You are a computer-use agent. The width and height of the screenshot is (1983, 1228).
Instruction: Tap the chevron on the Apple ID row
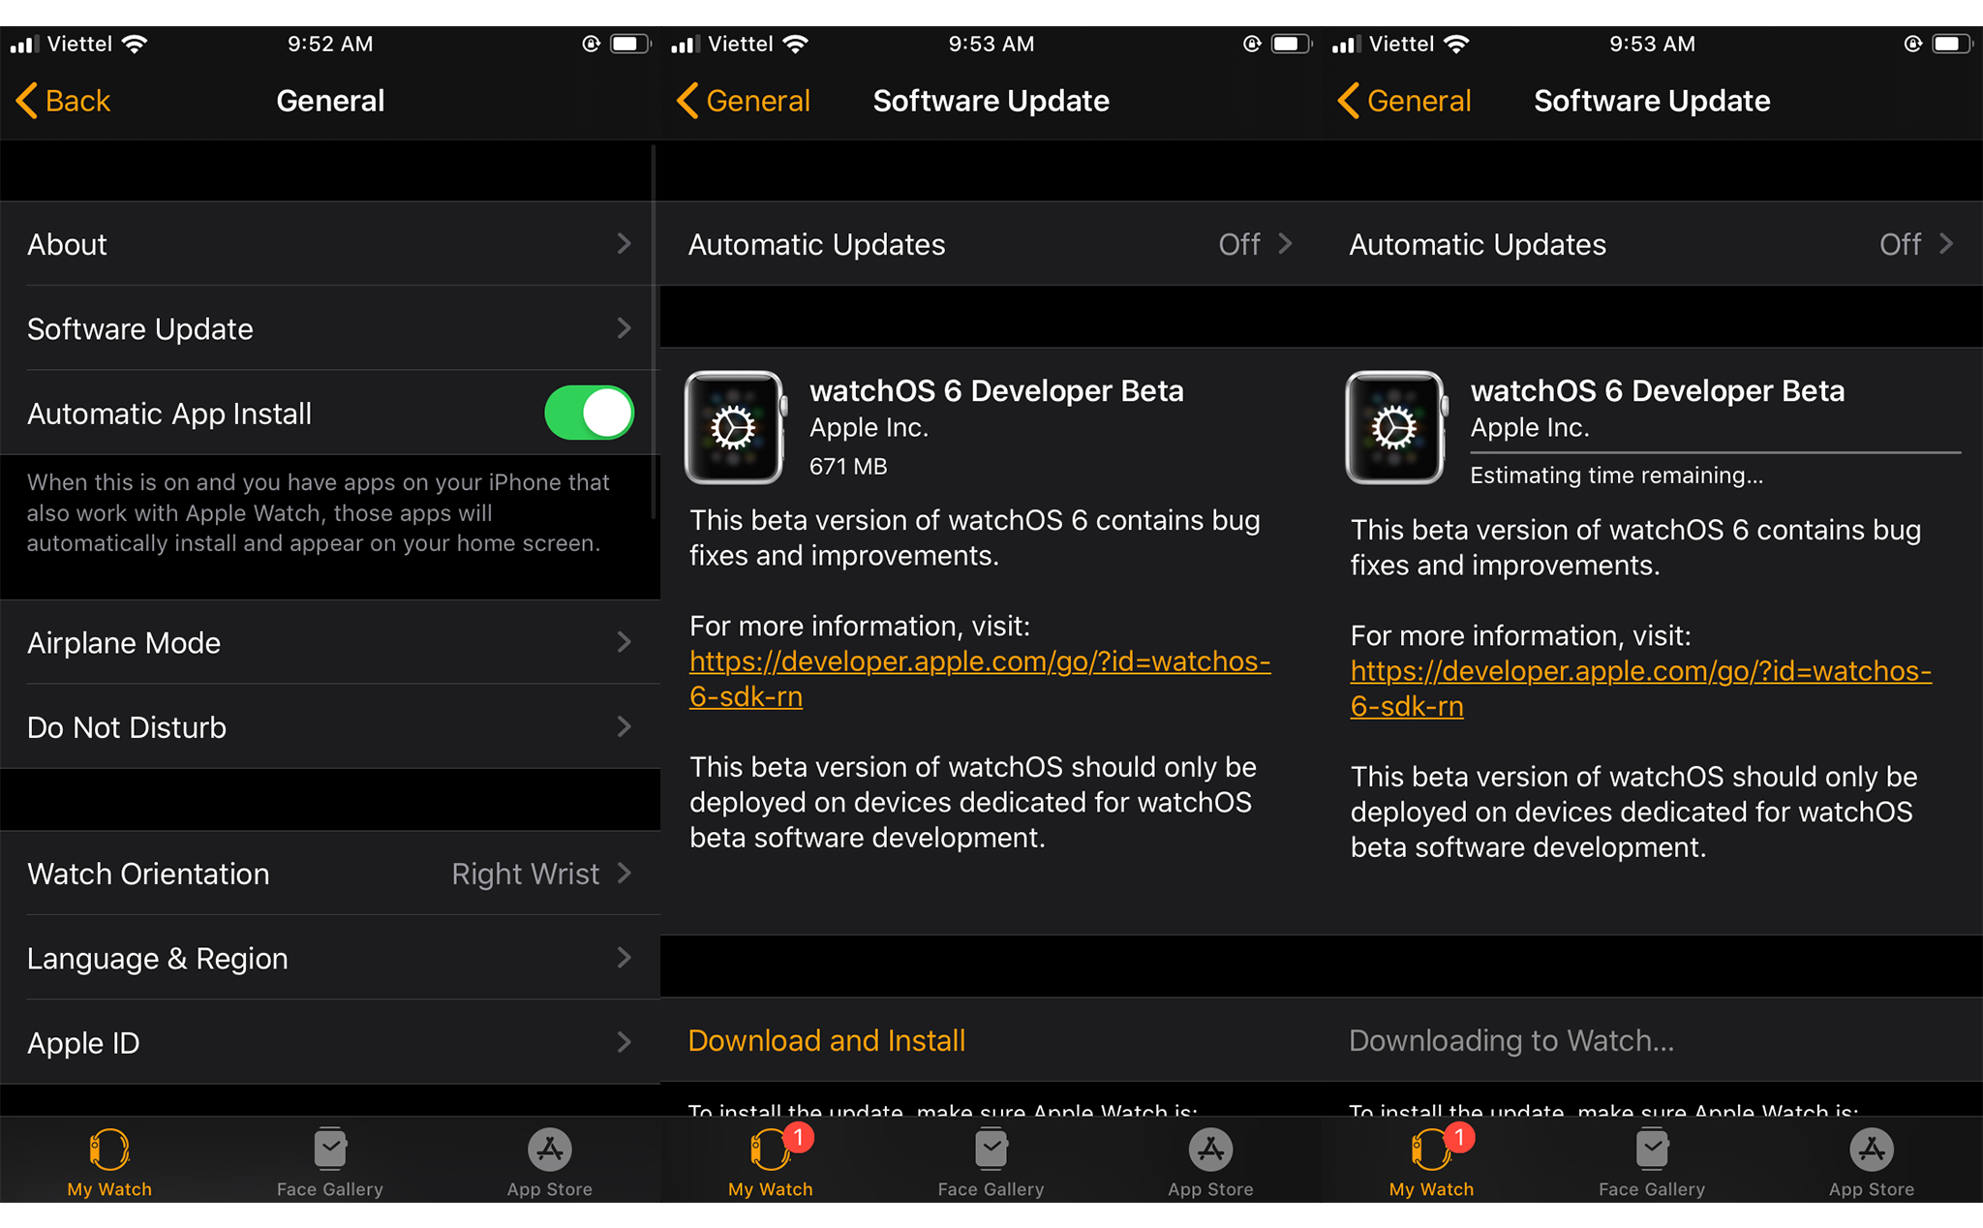point(625,1042)
